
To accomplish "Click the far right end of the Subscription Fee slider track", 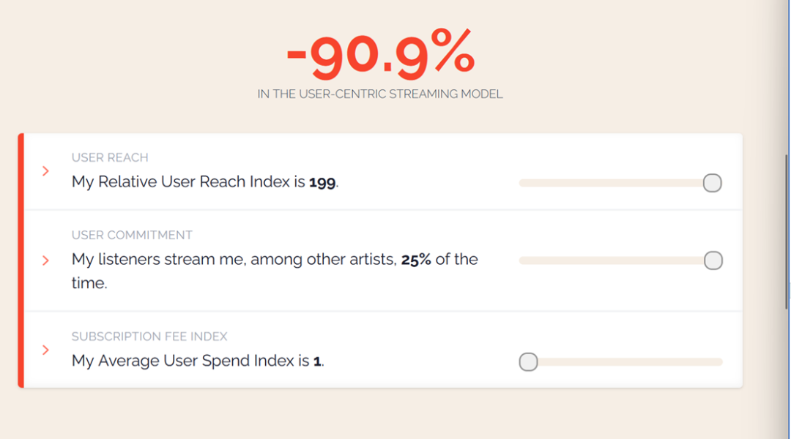I will click(x=719, y=362).
